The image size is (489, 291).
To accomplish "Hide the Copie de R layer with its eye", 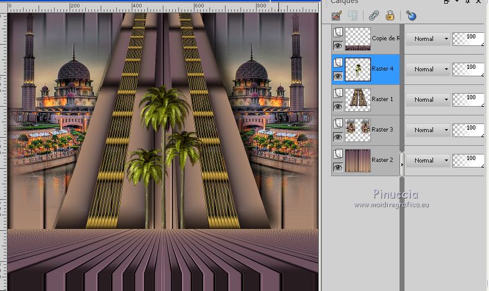I will coord(338,46).
